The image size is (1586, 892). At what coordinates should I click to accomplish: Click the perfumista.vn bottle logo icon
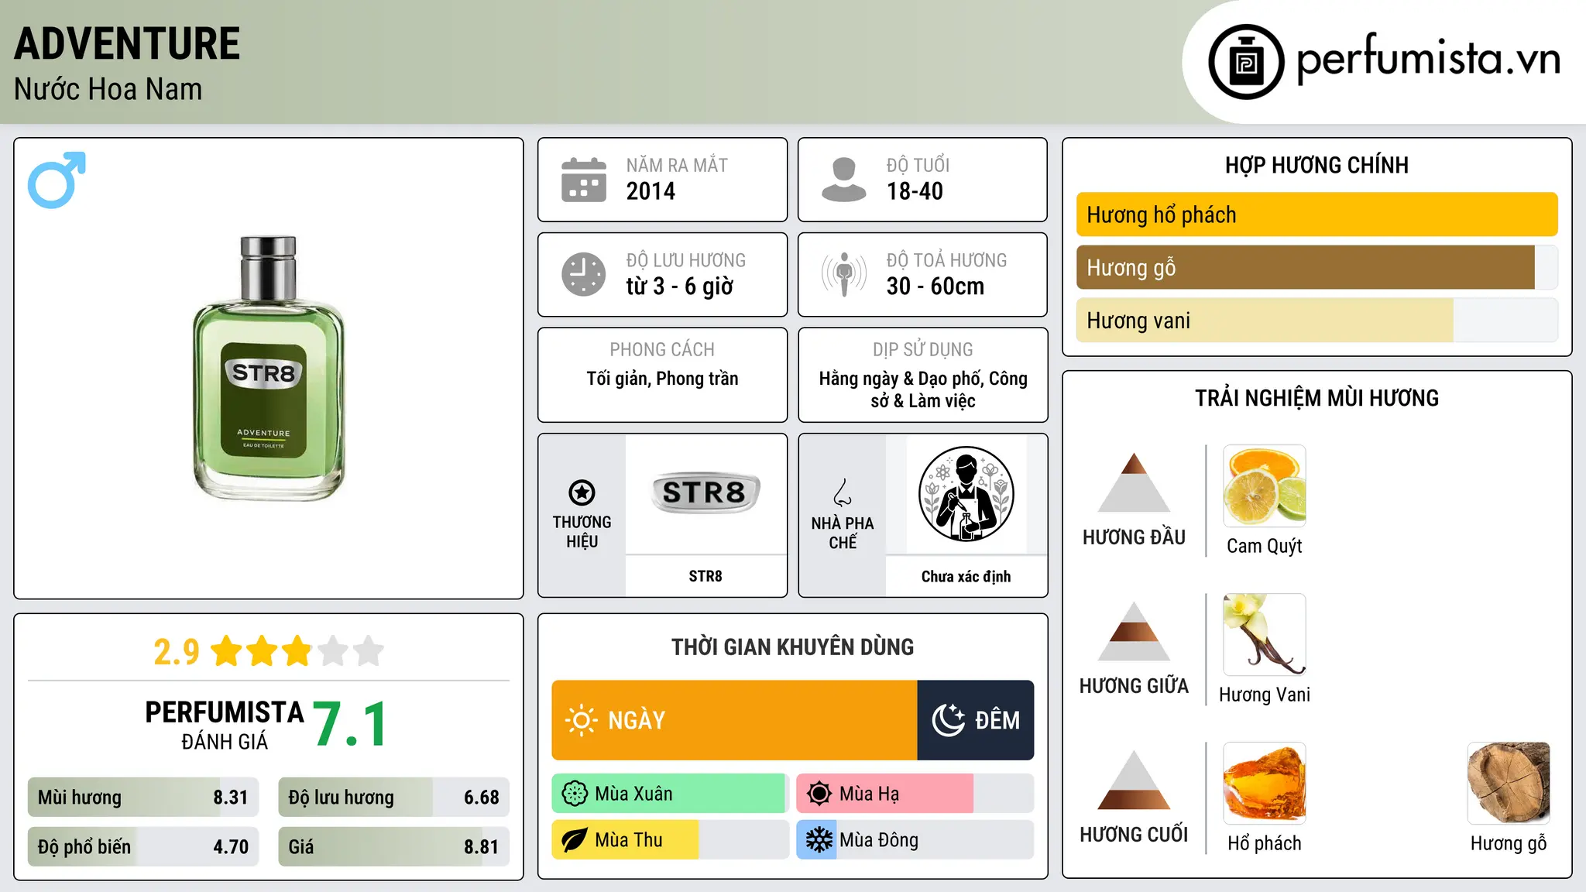coord(1246,62)
